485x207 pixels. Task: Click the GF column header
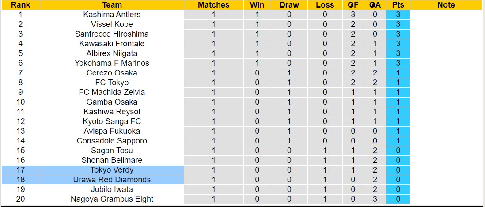[x=353, y=5]
